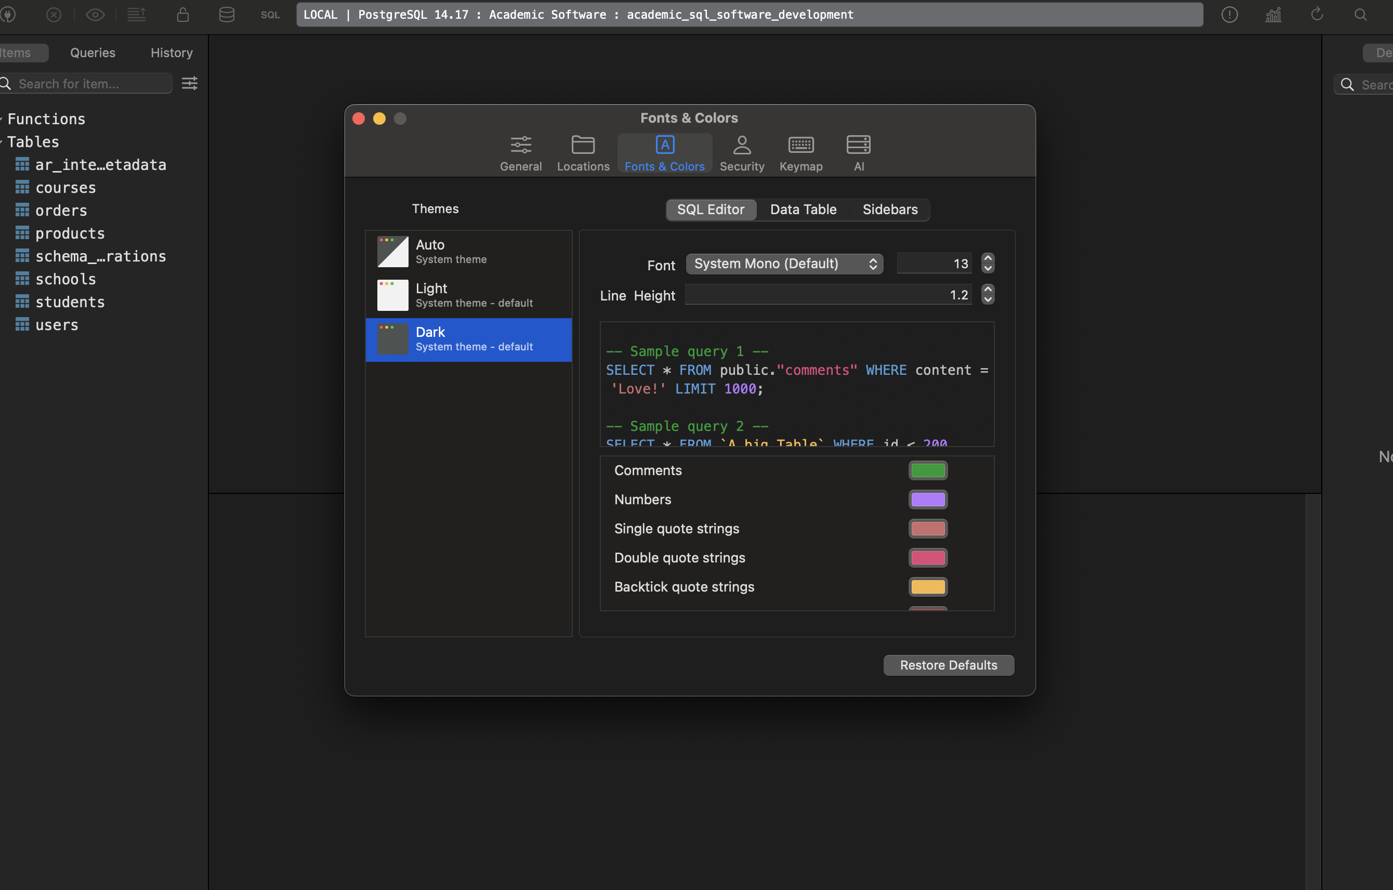Click the Comments green color swatch

coord(928,470)
